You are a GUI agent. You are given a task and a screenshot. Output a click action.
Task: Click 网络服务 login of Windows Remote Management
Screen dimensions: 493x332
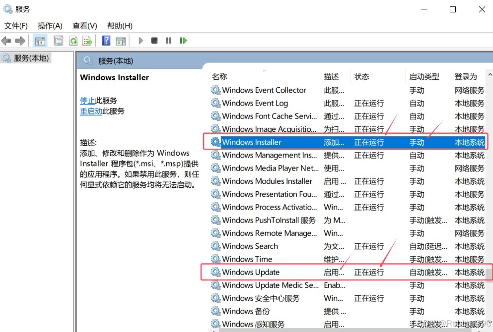pyautogui.click(x=470, y=233)
